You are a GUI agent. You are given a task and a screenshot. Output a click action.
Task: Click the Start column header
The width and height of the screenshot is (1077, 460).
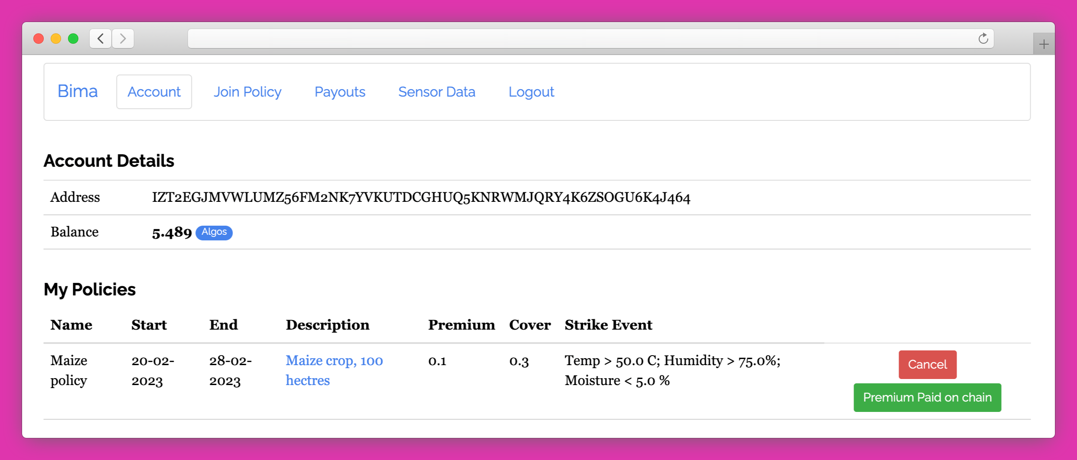pos(149,325)
